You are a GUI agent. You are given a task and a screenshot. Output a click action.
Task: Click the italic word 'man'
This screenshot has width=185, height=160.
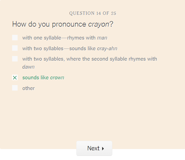(102, 38)
